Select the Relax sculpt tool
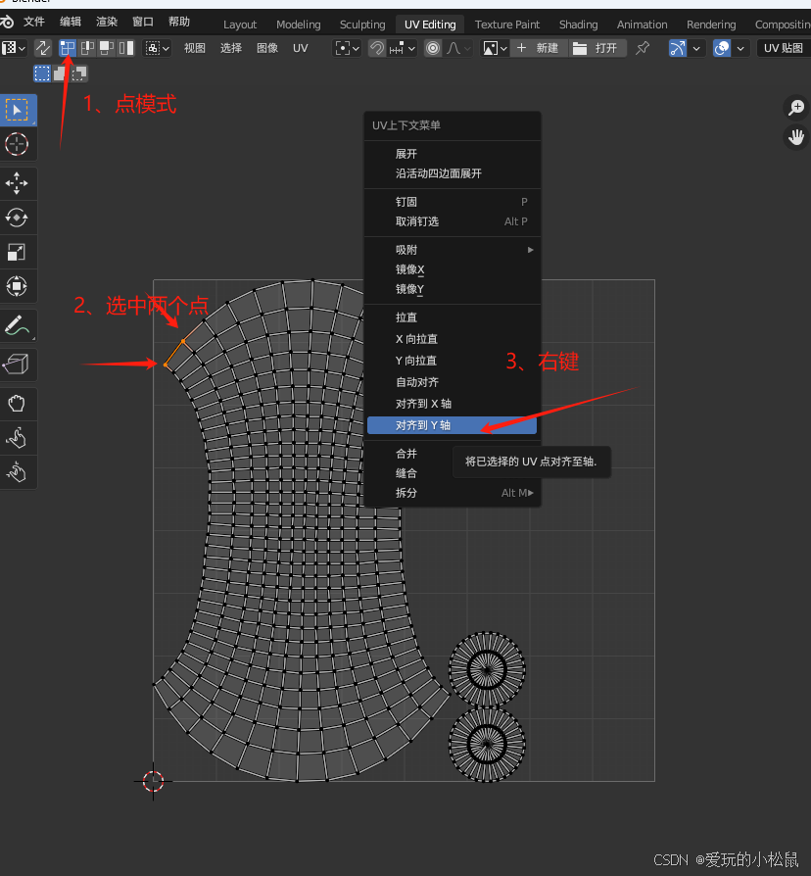The height and width of the screenshot is (876, 811). (x=18, y=438)
